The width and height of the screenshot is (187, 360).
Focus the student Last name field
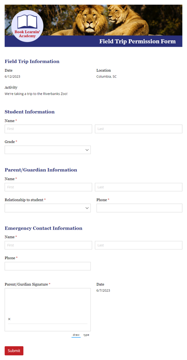tap(139, 129)
